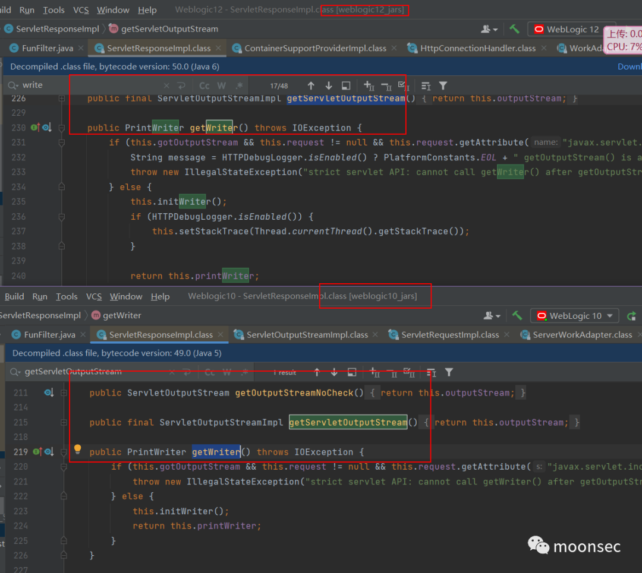This screenshot has height=573, width=642.
Task: Click the new-line icon in Weblogic12 search field
Action: pyautogui.click(x=181, y=86)
